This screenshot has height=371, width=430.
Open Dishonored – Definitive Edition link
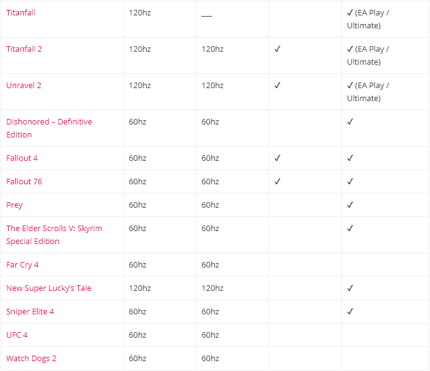(x=49, y=128)
